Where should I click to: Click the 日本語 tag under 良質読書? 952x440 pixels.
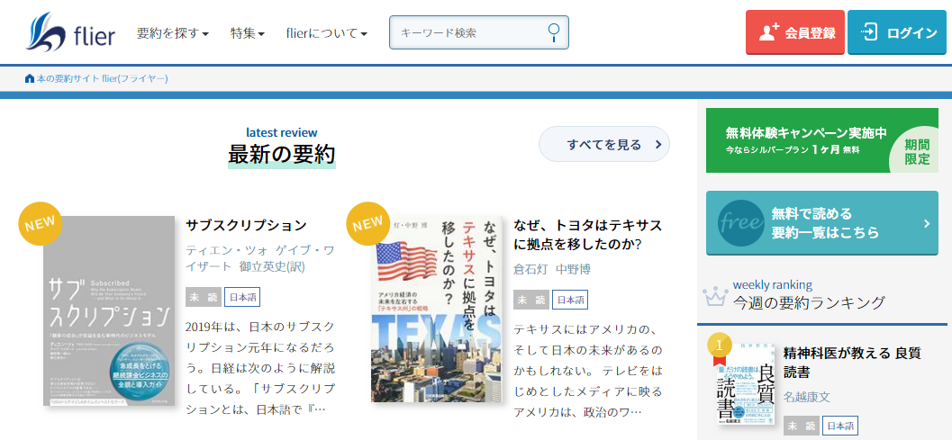(840, 426)
